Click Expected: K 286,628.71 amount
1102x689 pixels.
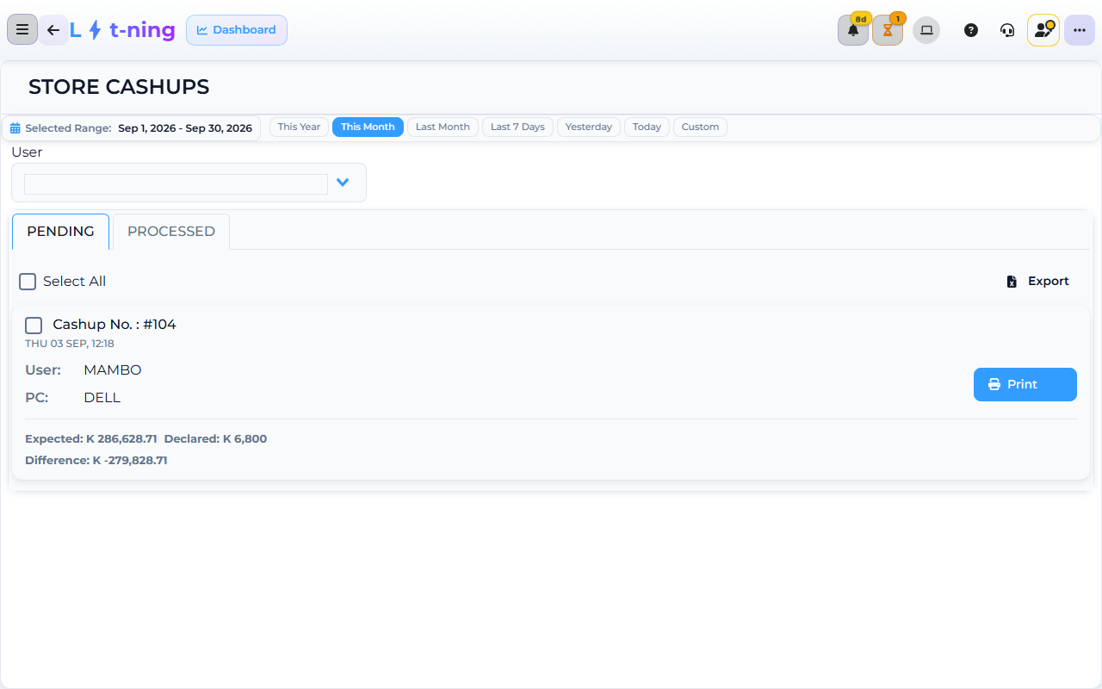click(x=91, y=439)
